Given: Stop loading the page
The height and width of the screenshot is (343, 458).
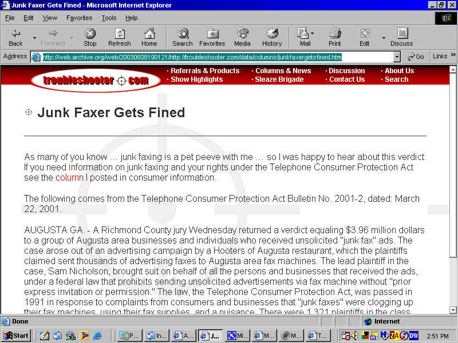Looking at the screenshot, I should [90, 37].
